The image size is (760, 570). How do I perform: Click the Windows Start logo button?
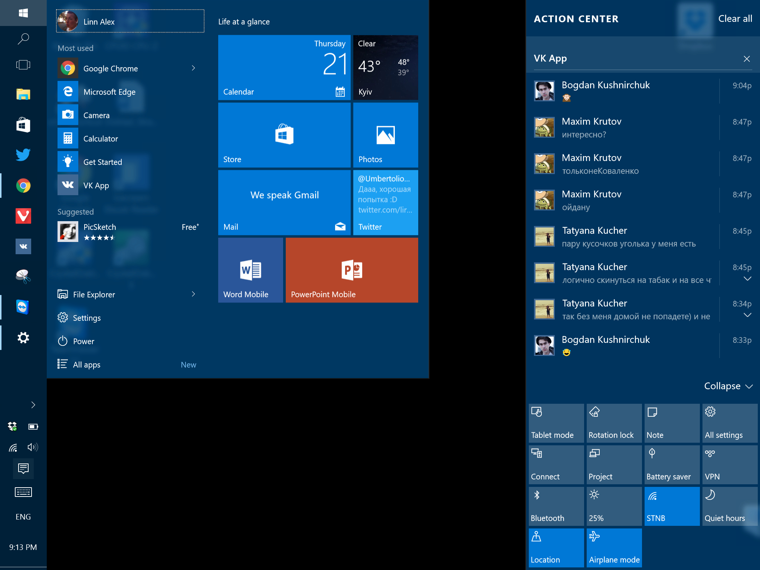(23, 13)
